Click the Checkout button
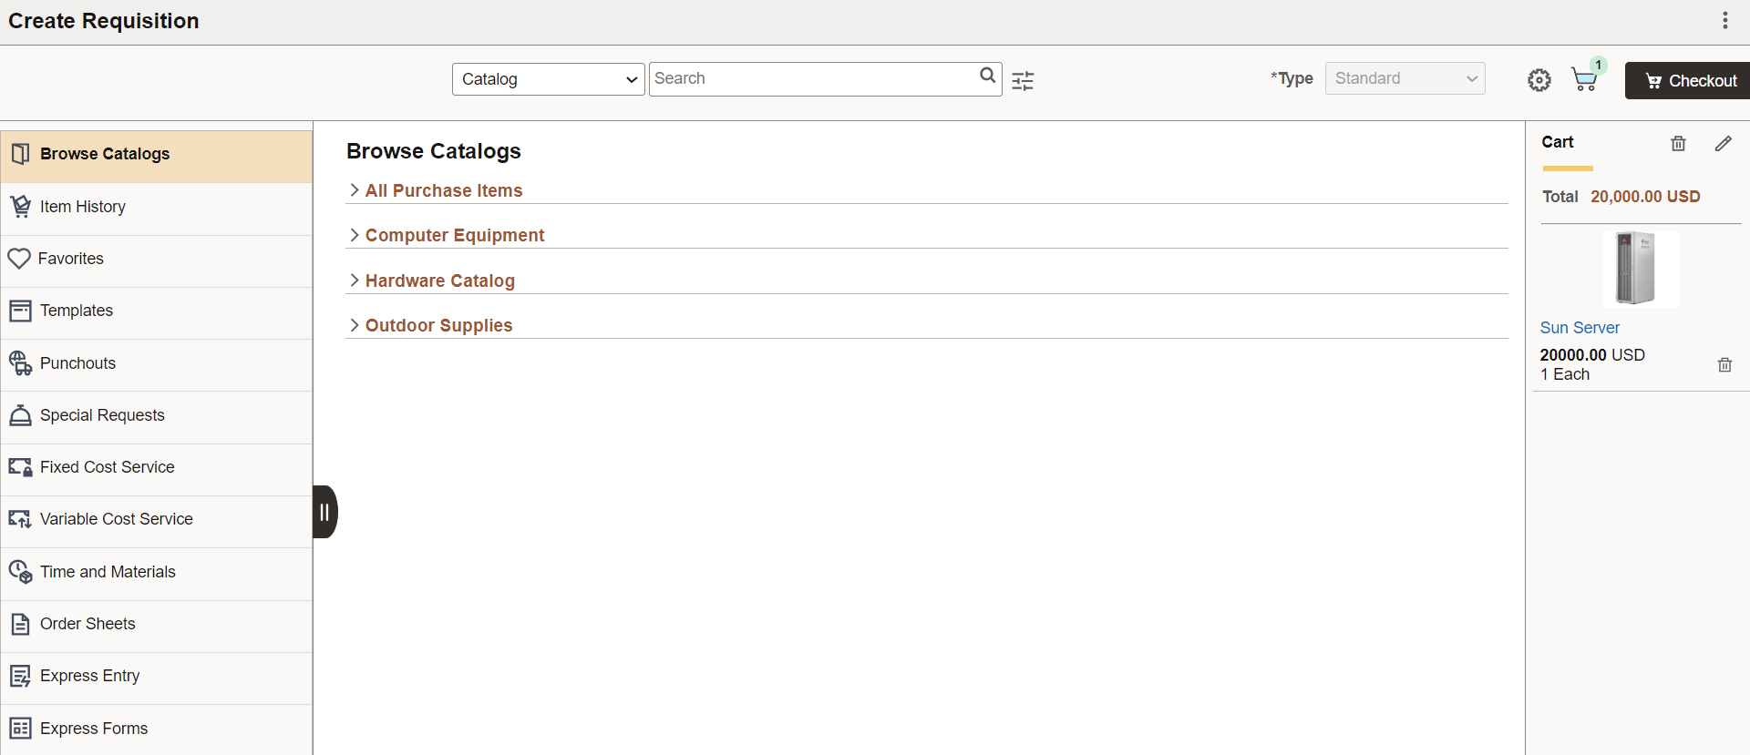Viewport: 1750px width, 755px height. [1688, 80]
